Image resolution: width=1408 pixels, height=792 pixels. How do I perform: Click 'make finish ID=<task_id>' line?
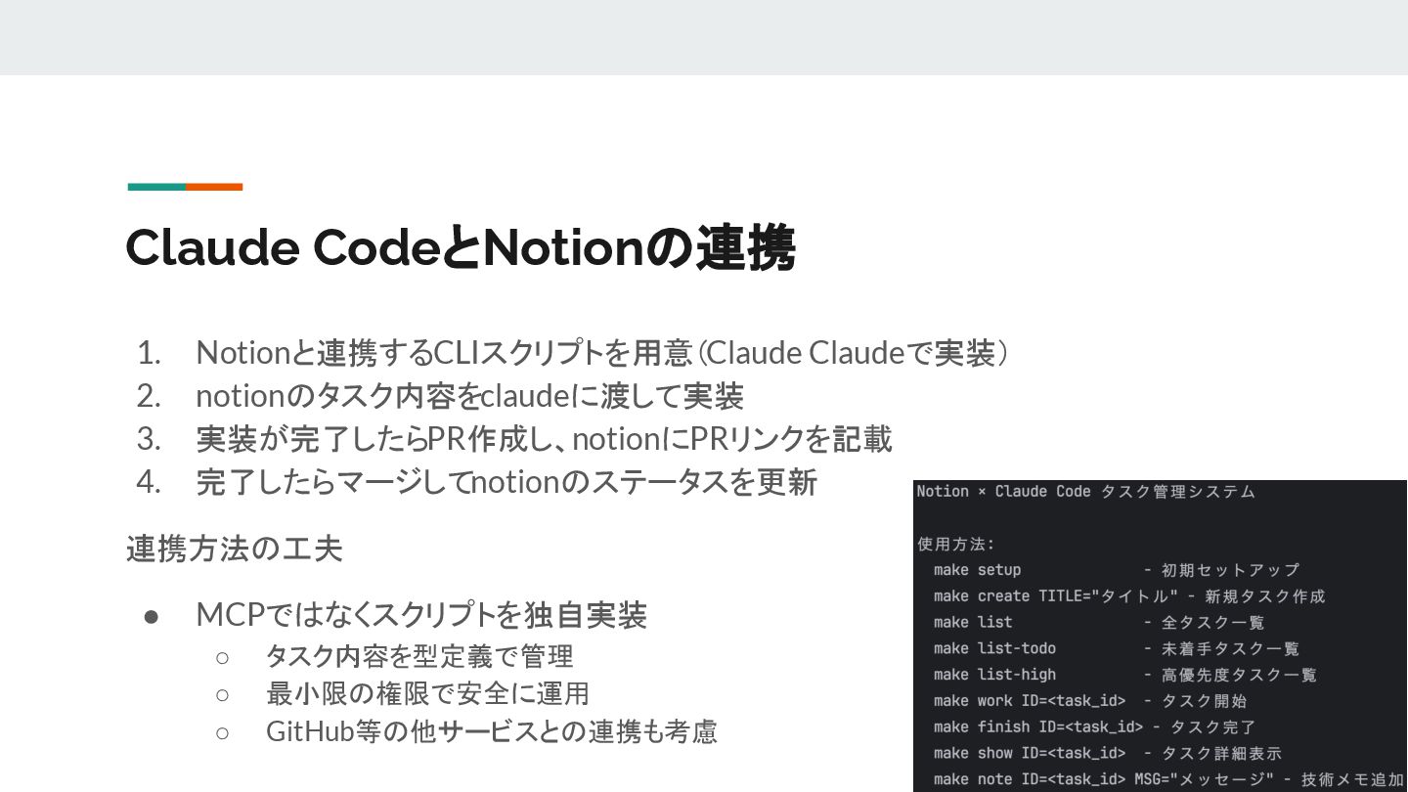point(1094,727)
